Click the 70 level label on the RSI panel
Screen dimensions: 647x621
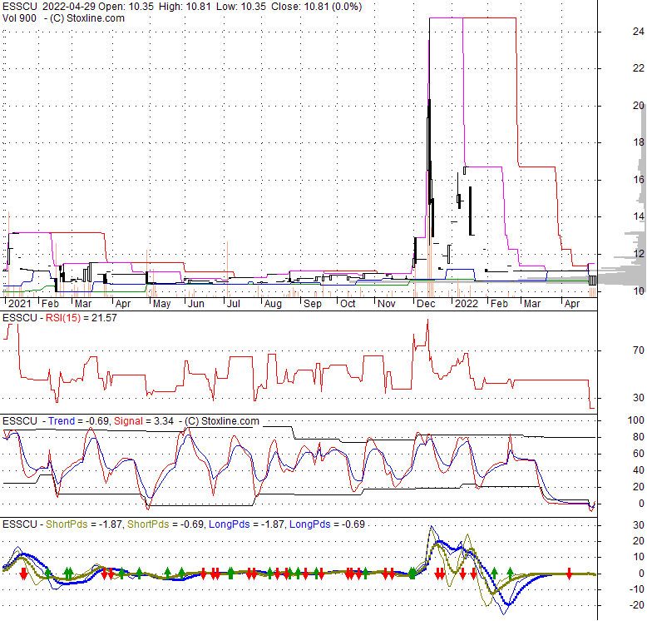click(639, 350)
